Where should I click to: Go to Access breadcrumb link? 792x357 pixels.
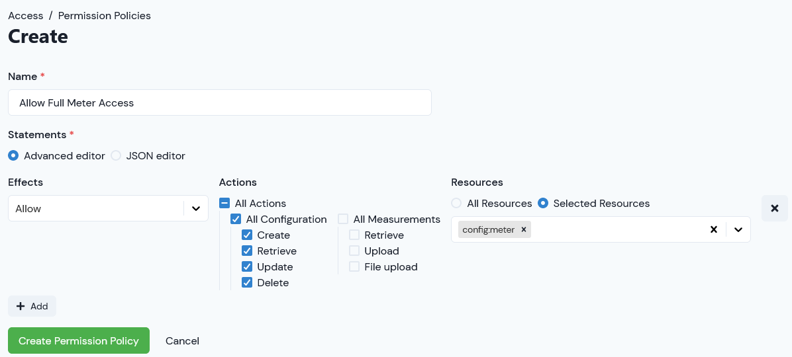coord(26,16)
